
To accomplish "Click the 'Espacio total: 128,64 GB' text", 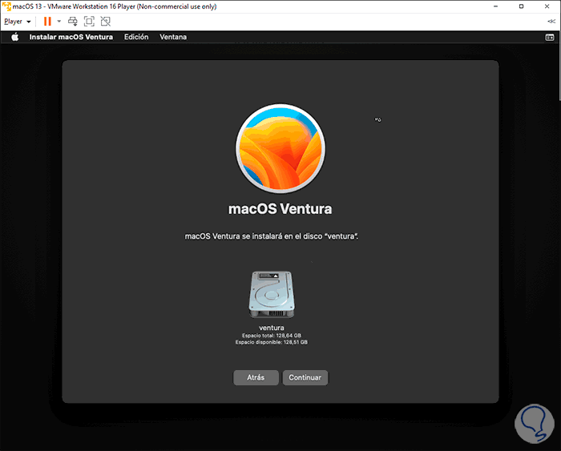I will [x=272, y=336].
